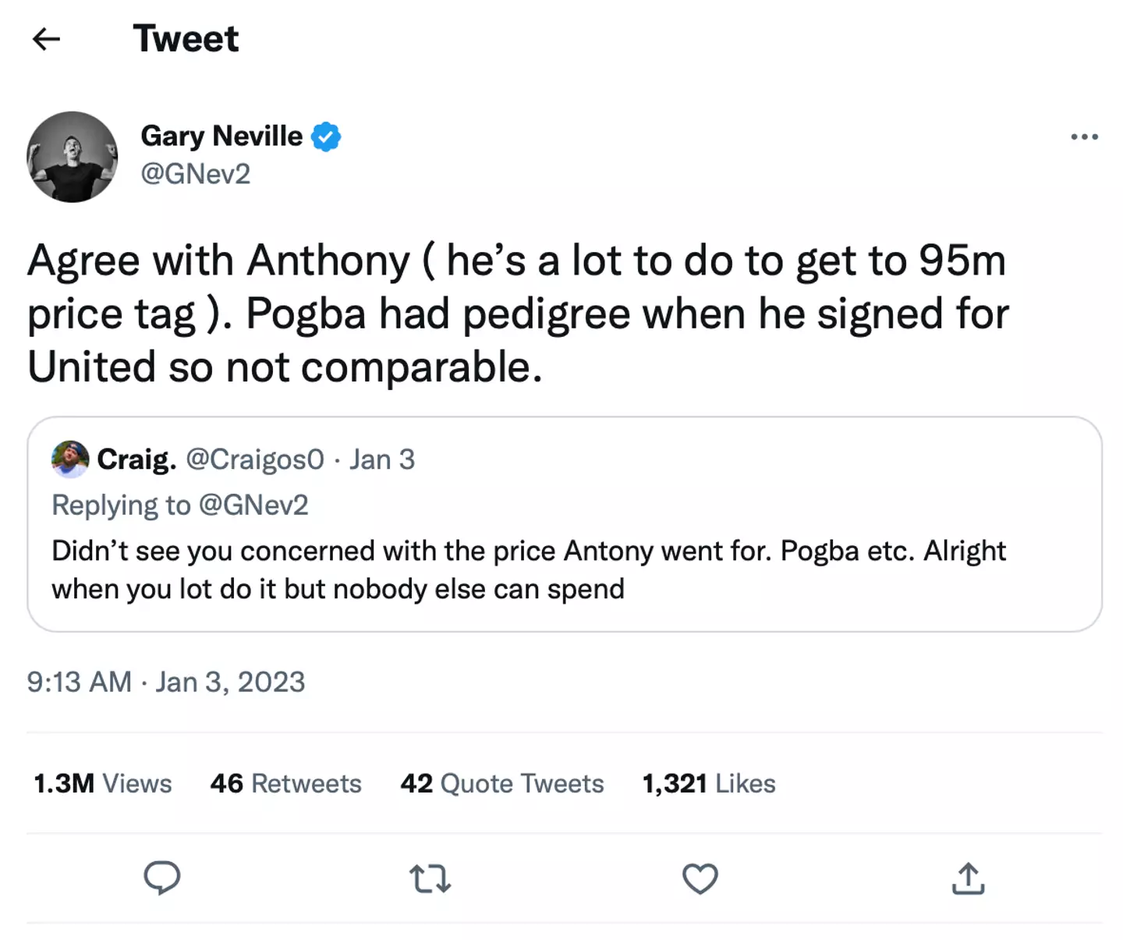Open the quoted tweet from Craig
This screenshot has height=940, width=1123.
click(564, 569)
